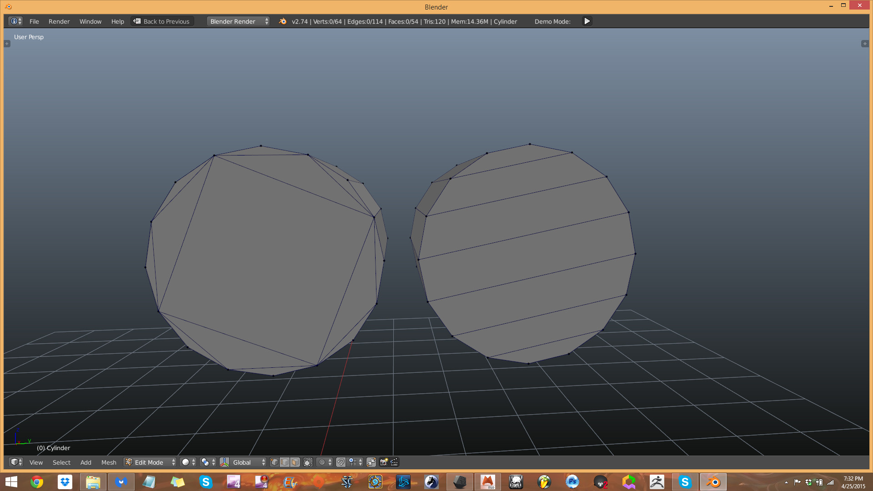This screenshot has width=873, height=491.
Task: Click the Global transform orientation dropdown
Action: tap(248, 462)
